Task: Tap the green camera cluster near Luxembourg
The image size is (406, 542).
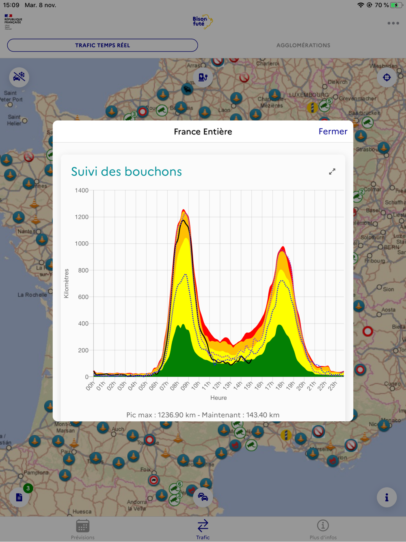Action: click(324, 106)
